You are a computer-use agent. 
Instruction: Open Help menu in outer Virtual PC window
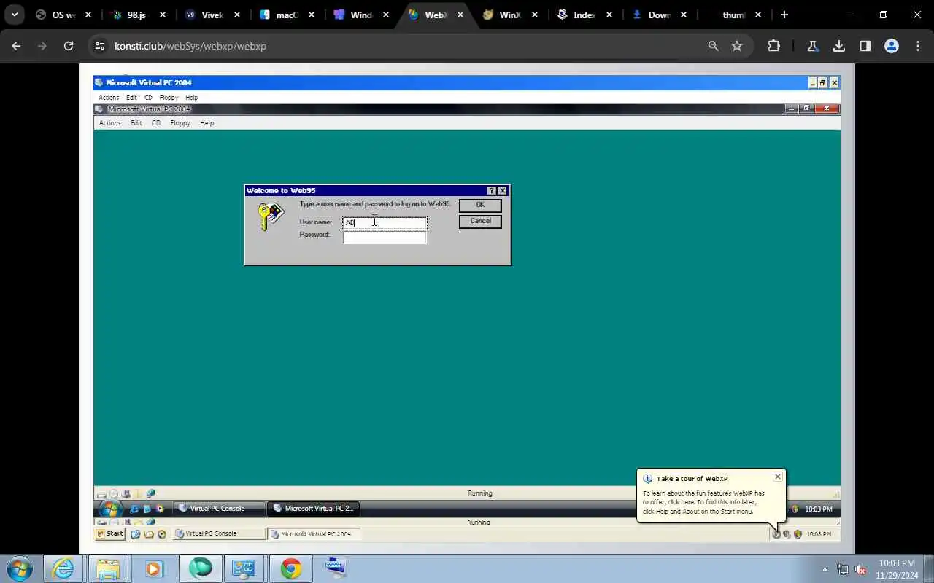tap(191, 98)
